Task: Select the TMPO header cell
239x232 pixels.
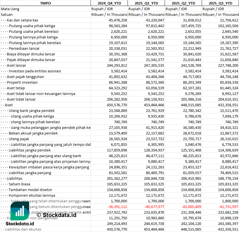Action: click(x=46, y=3)
